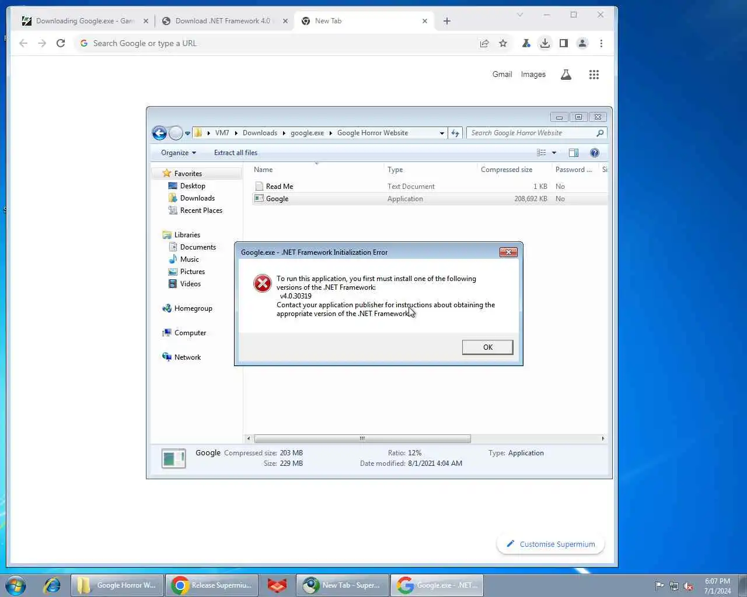This screenshot has width=747, height=597.
Task: Click Customise Supermium button
Action: click(x=551, y=544)
